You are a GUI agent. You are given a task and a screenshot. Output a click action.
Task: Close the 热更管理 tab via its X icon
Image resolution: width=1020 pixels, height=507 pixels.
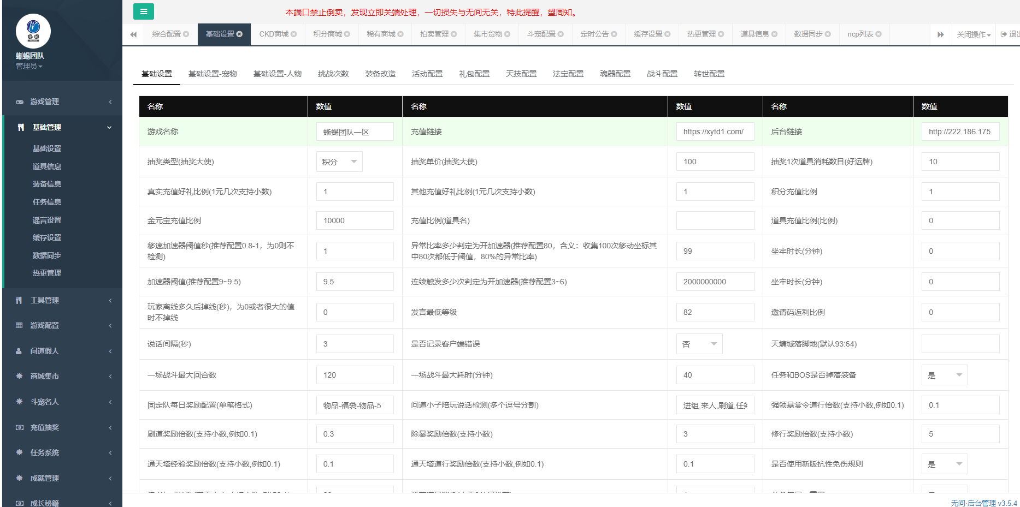[x=721, y=34]
